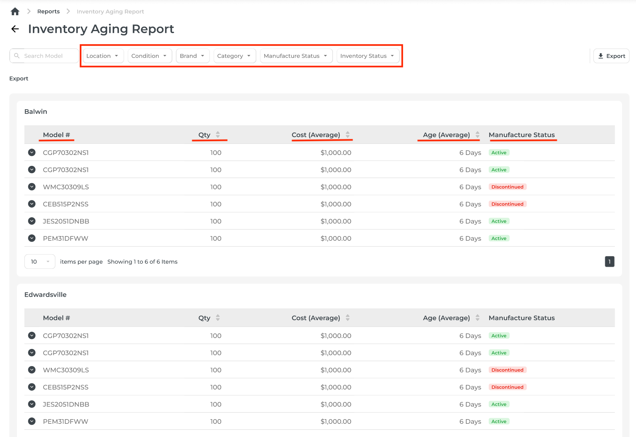Image resolution: width=636 pixels, height=437 pixels.
Task: Sort Balwin table by Qty
Action: pyautogui.click(x=218, y=134)
